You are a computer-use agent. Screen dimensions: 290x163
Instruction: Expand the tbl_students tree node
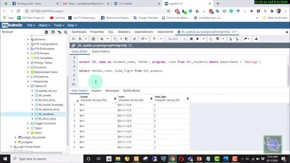tap(32, 114)
